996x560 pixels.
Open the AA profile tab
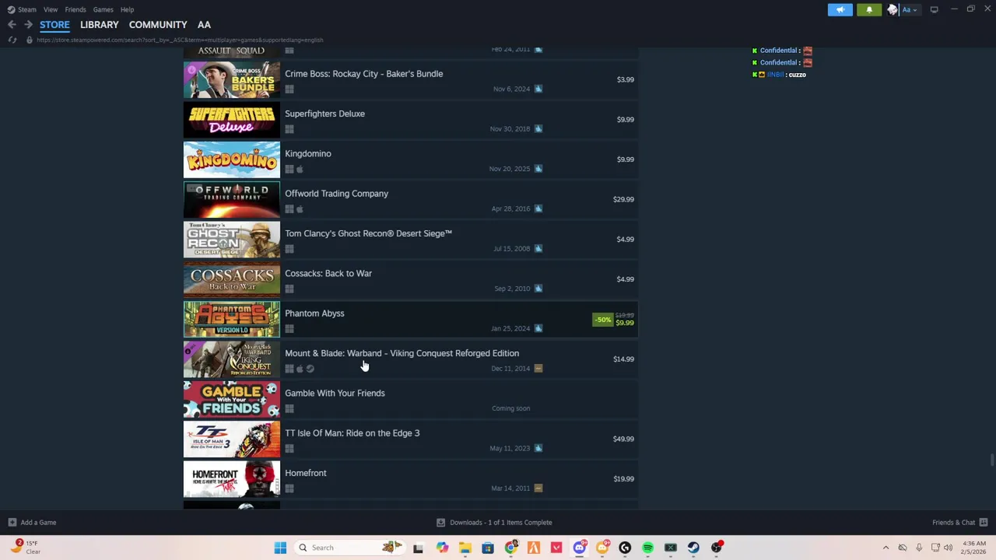pos(204,25)
